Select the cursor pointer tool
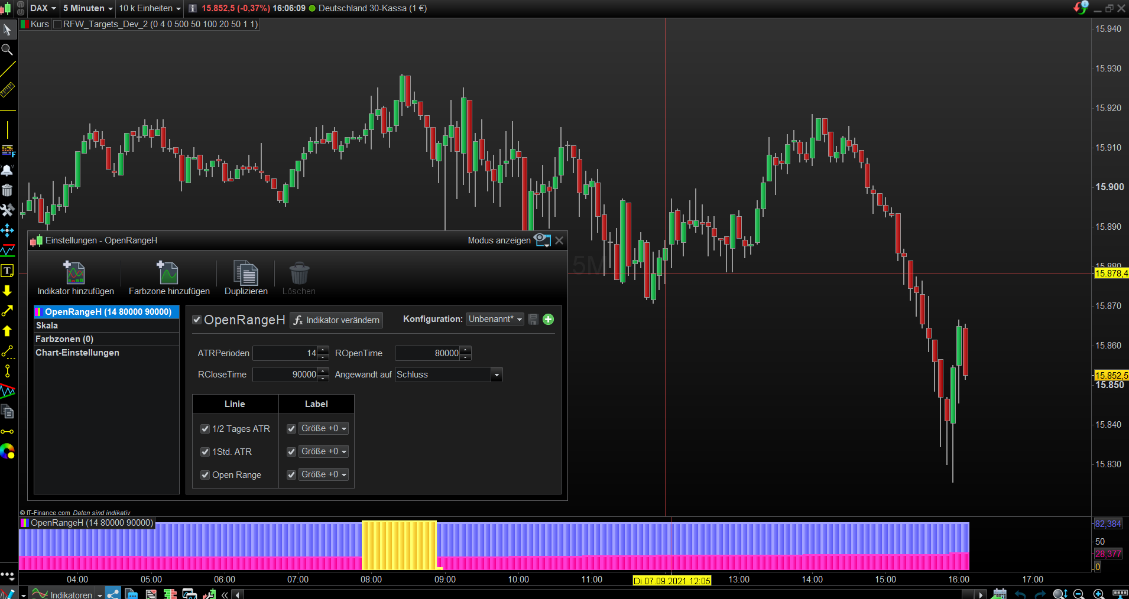Viewport: 1129px width, 599px height. (x=7, y=30)
